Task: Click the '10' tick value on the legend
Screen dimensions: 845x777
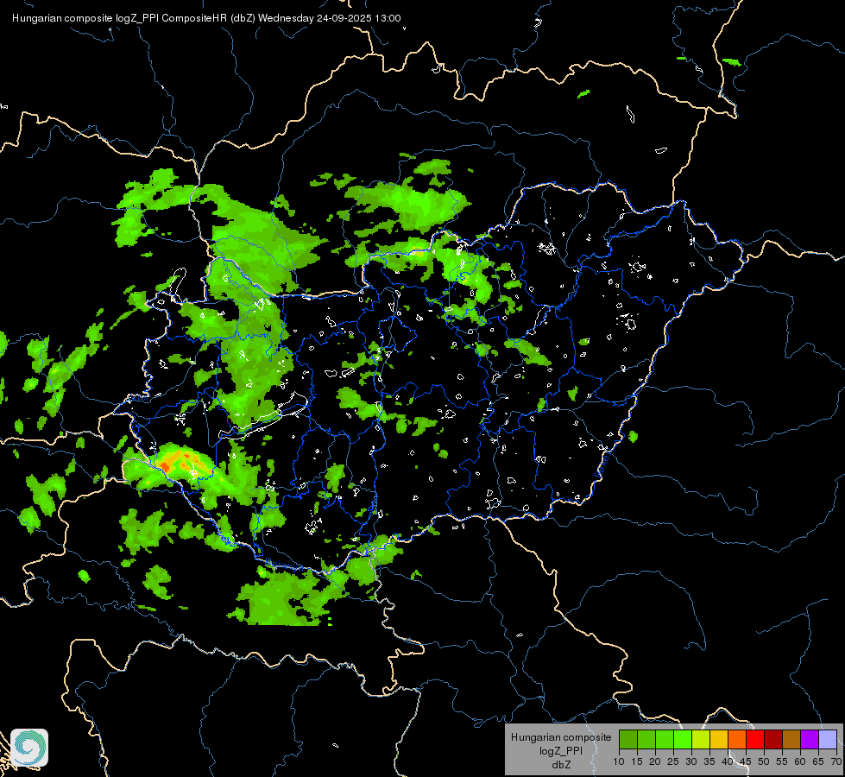Action: coord(619,762)
